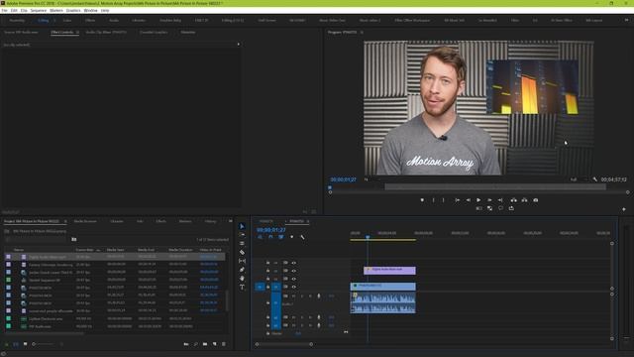Select the Razor tool
Viewport: 634px width, 357px height.
click(x=242, y=252)
